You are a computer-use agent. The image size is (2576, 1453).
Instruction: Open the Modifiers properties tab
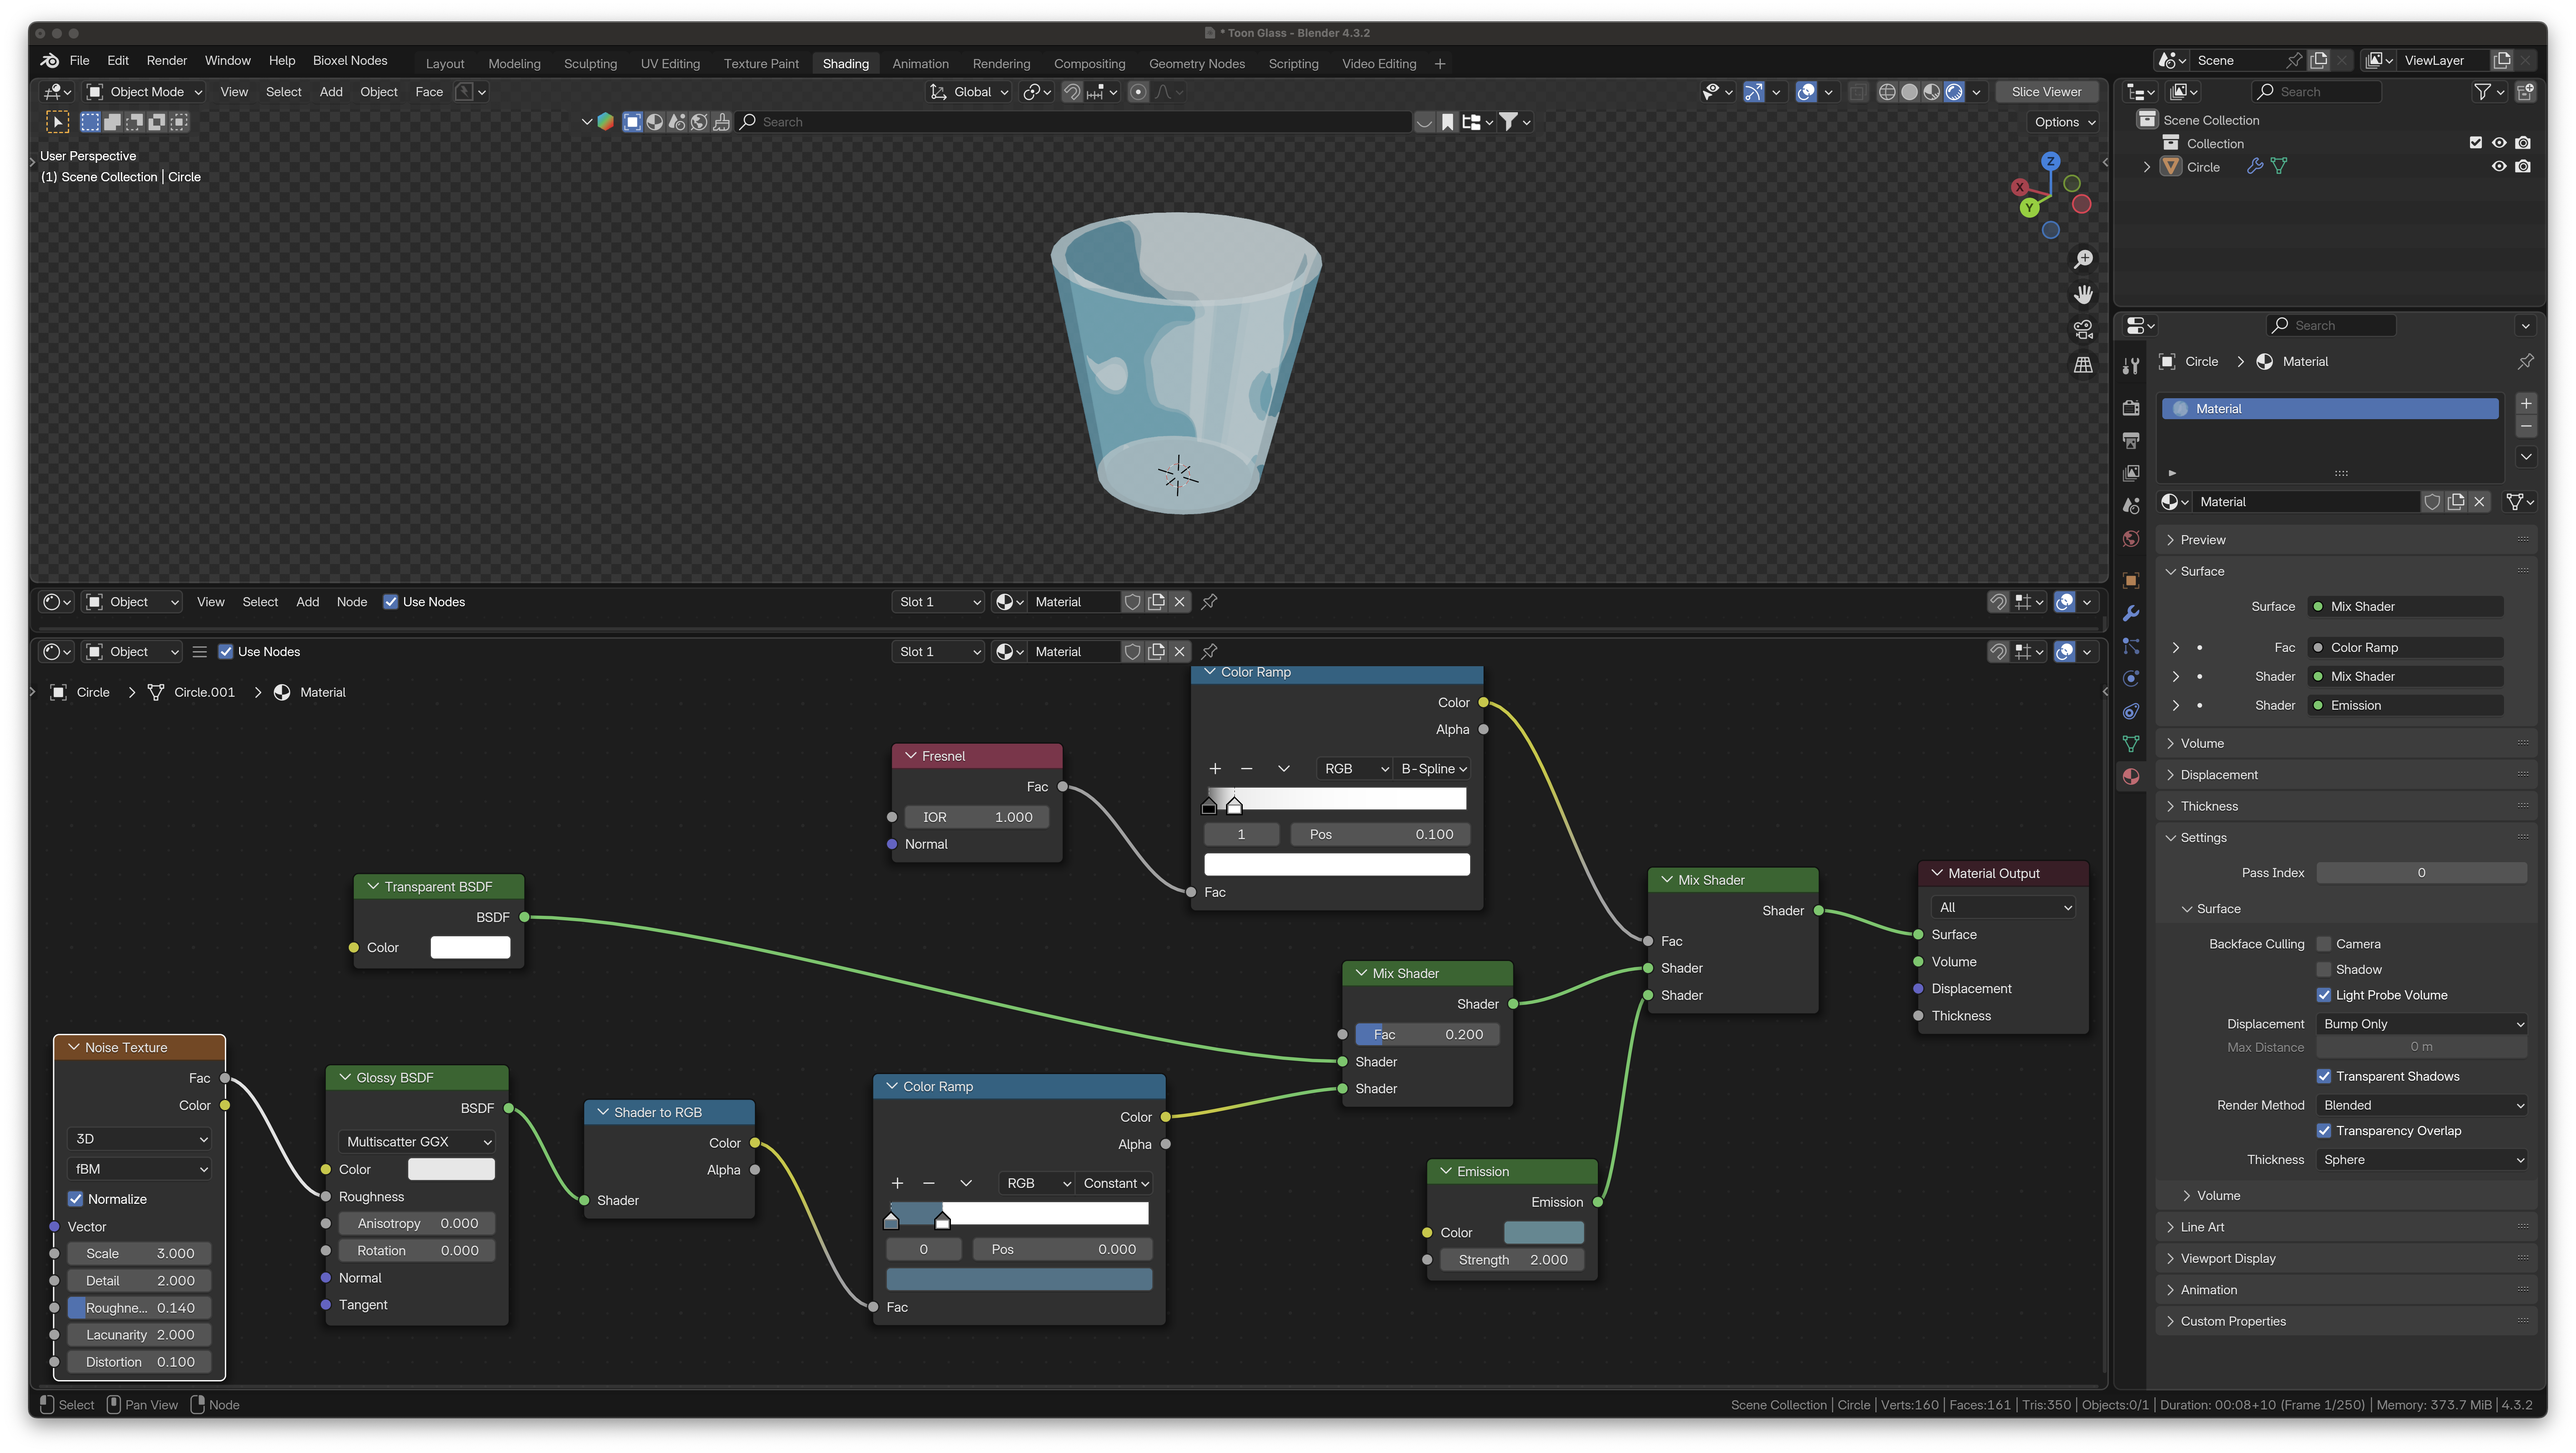click(x=2131, y=613)
